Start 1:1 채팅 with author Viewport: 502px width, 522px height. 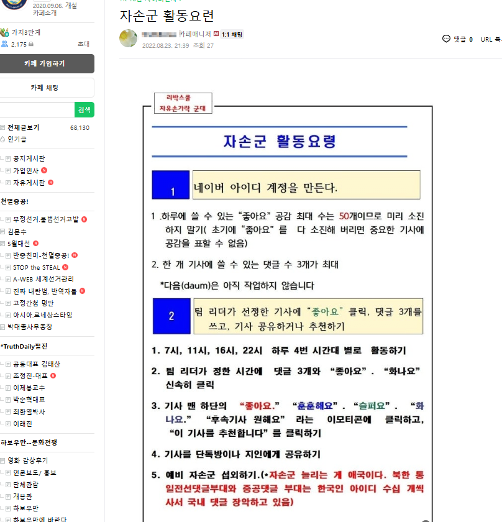pyautogui.click(x=232, y=35)
